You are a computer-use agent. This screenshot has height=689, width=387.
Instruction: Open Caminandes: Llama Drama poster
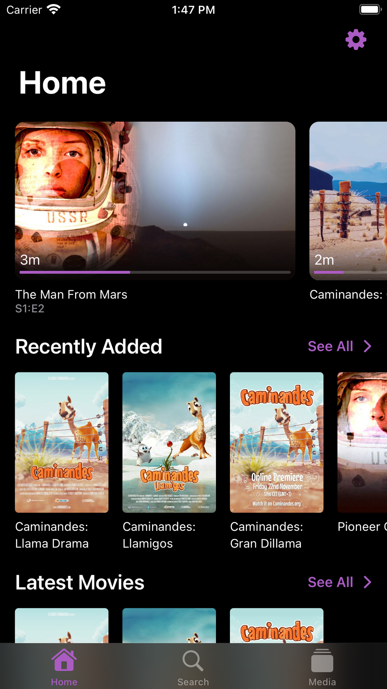62,442
